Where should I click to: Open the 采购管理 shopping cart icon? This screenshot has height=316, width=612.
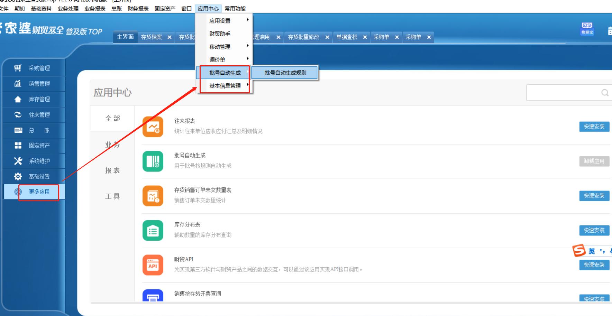18,68
